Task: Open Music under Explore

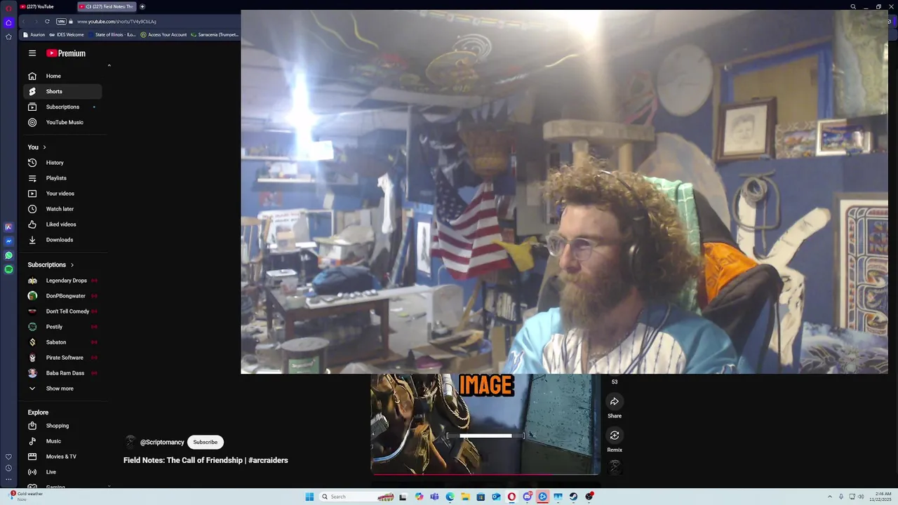Action: pos(62,441)
